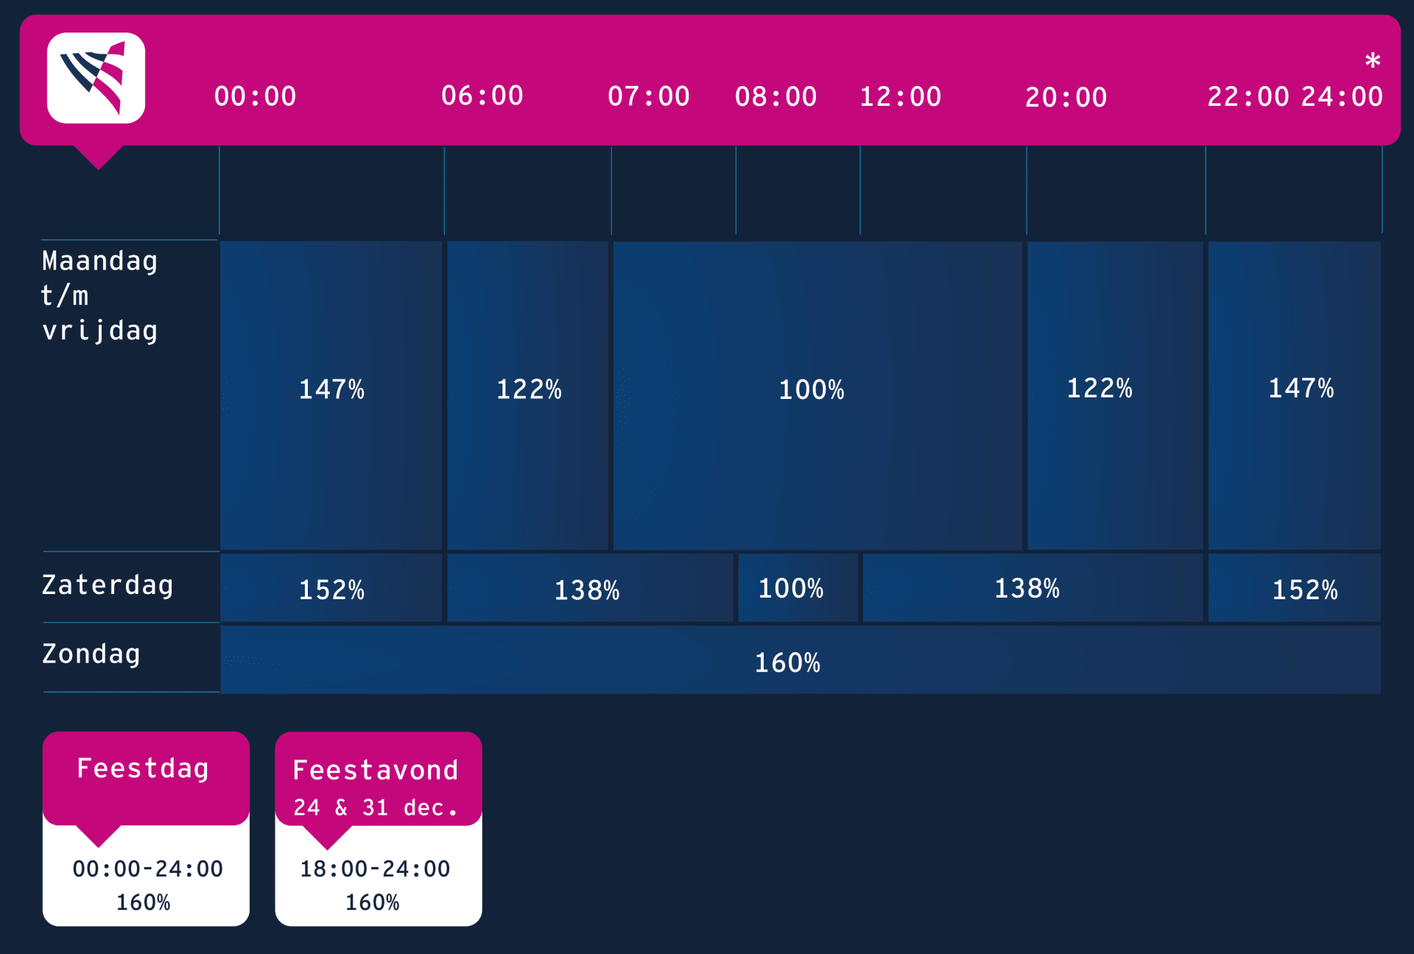The width and height of the screenshot is (1414, 954).
Task: Click the first Saturday 152% cell
Action: (331, 588)
